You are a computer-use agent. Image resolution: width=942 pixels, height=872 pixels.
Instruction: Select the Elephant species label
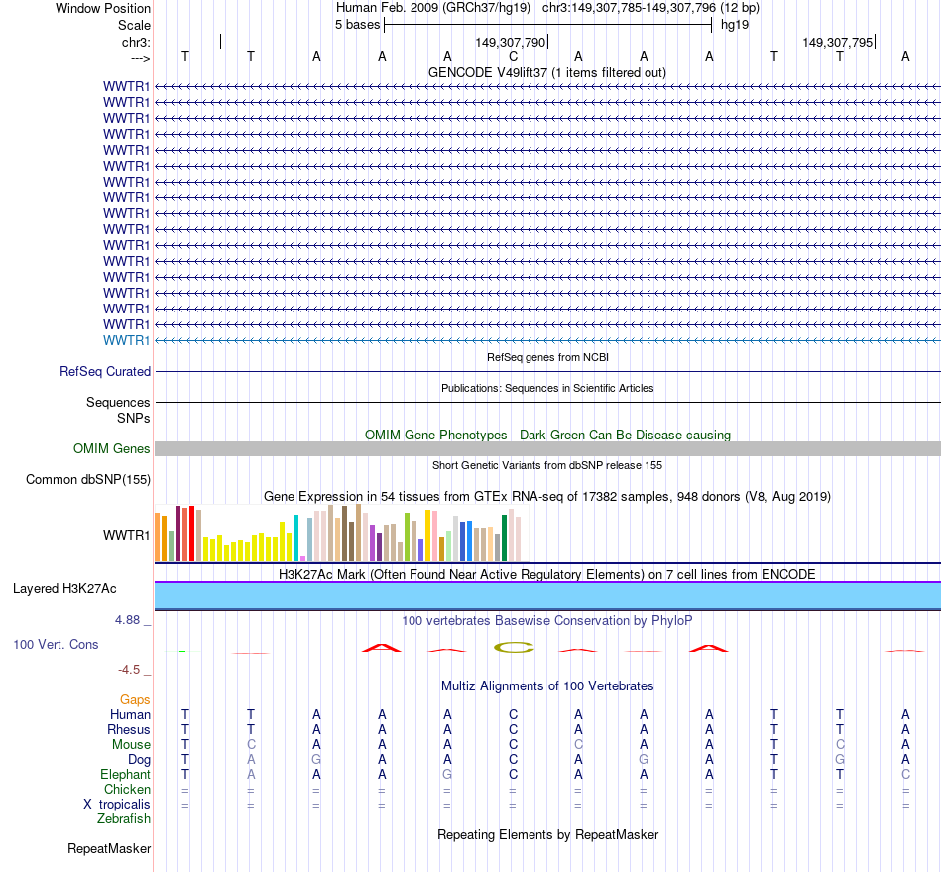tap(125, 774)
